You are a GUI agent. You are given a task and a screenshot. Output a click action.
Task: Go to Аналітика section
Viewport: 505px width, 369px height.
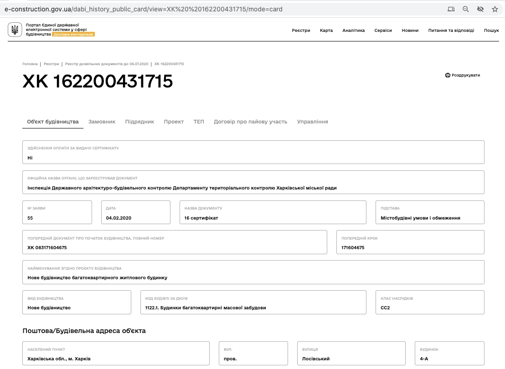tap(353, 30)
